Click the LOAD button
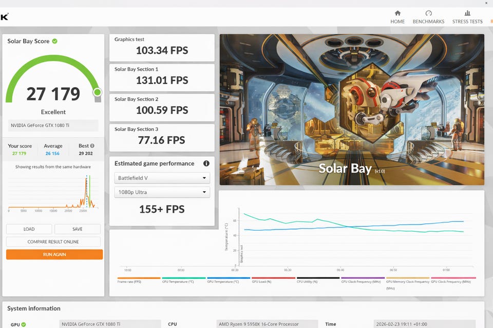This screenshot has height=328, width=493. pos(29,229)
